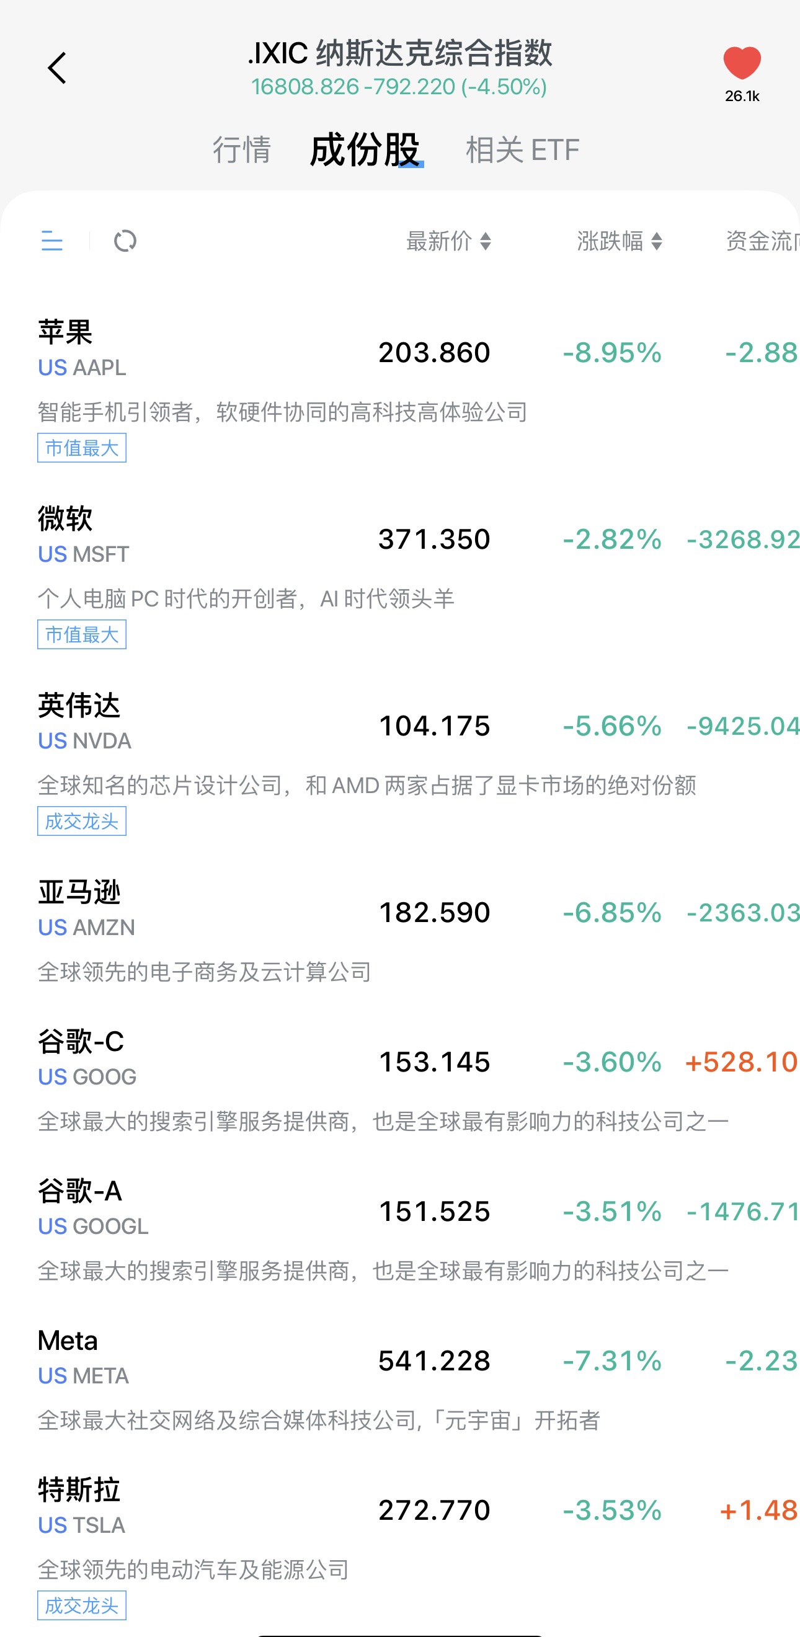Viewport: 800px width, 1637px height.
Task: Toggle the red heart favorite icon
Action: coord(742,63)
